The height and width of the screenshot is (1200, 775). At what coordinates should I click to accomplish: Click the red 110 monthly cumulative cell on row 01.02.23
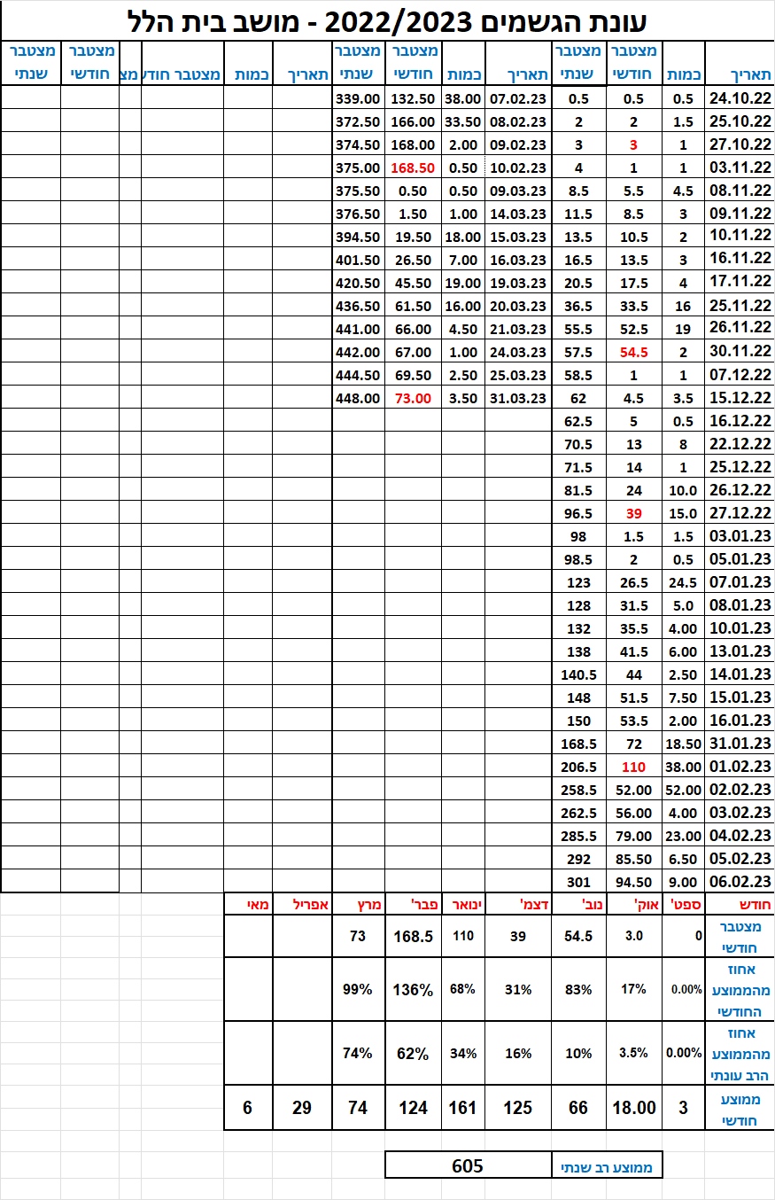click(x=633, y=768)
